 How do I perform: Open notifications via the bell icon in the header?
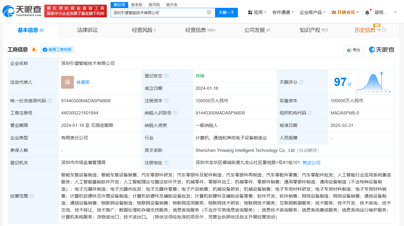(x=367, y=12)
